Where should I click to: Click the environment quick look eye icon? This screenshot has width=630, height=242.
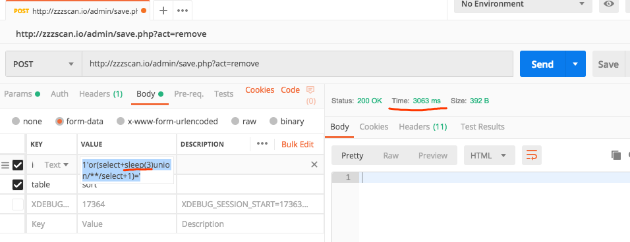click(x=609, y=4)
